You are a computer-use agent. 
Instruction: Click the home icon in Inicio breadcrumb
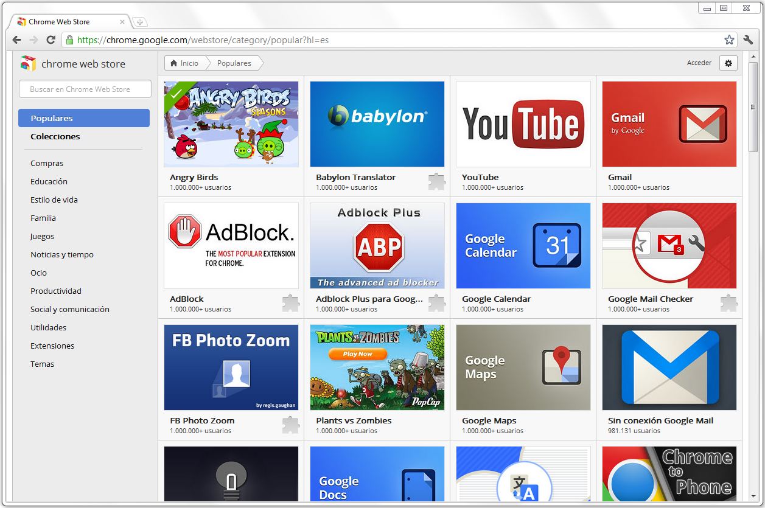pos(175,63)
